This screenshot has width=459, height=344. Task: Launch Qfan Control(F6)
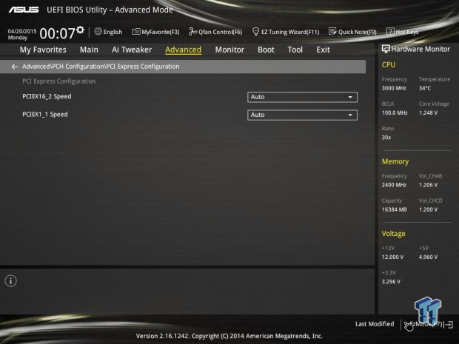click(215, 32)
